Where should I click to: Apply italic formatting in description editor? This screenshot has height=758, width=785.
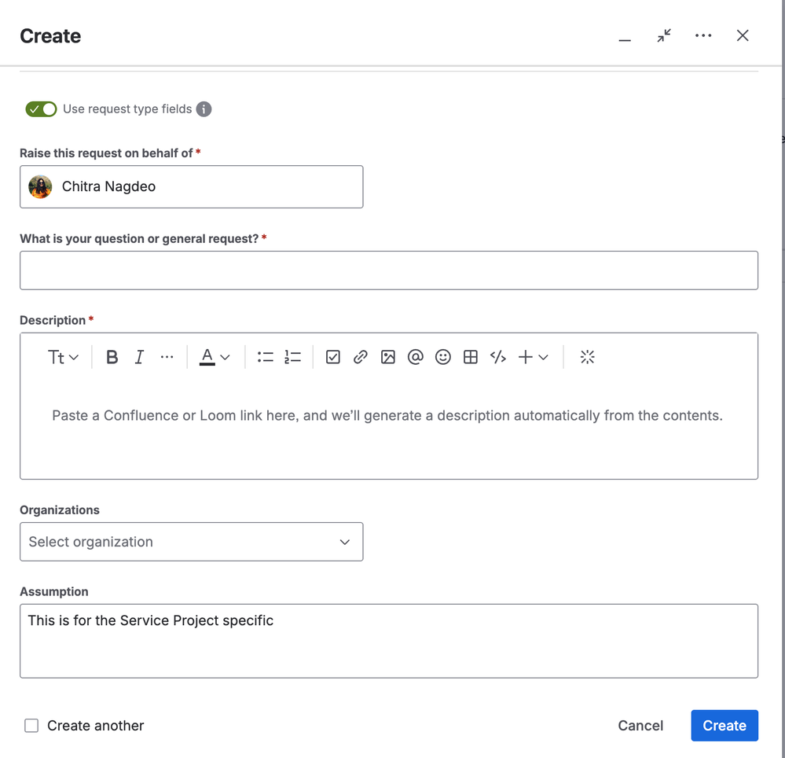139,357
